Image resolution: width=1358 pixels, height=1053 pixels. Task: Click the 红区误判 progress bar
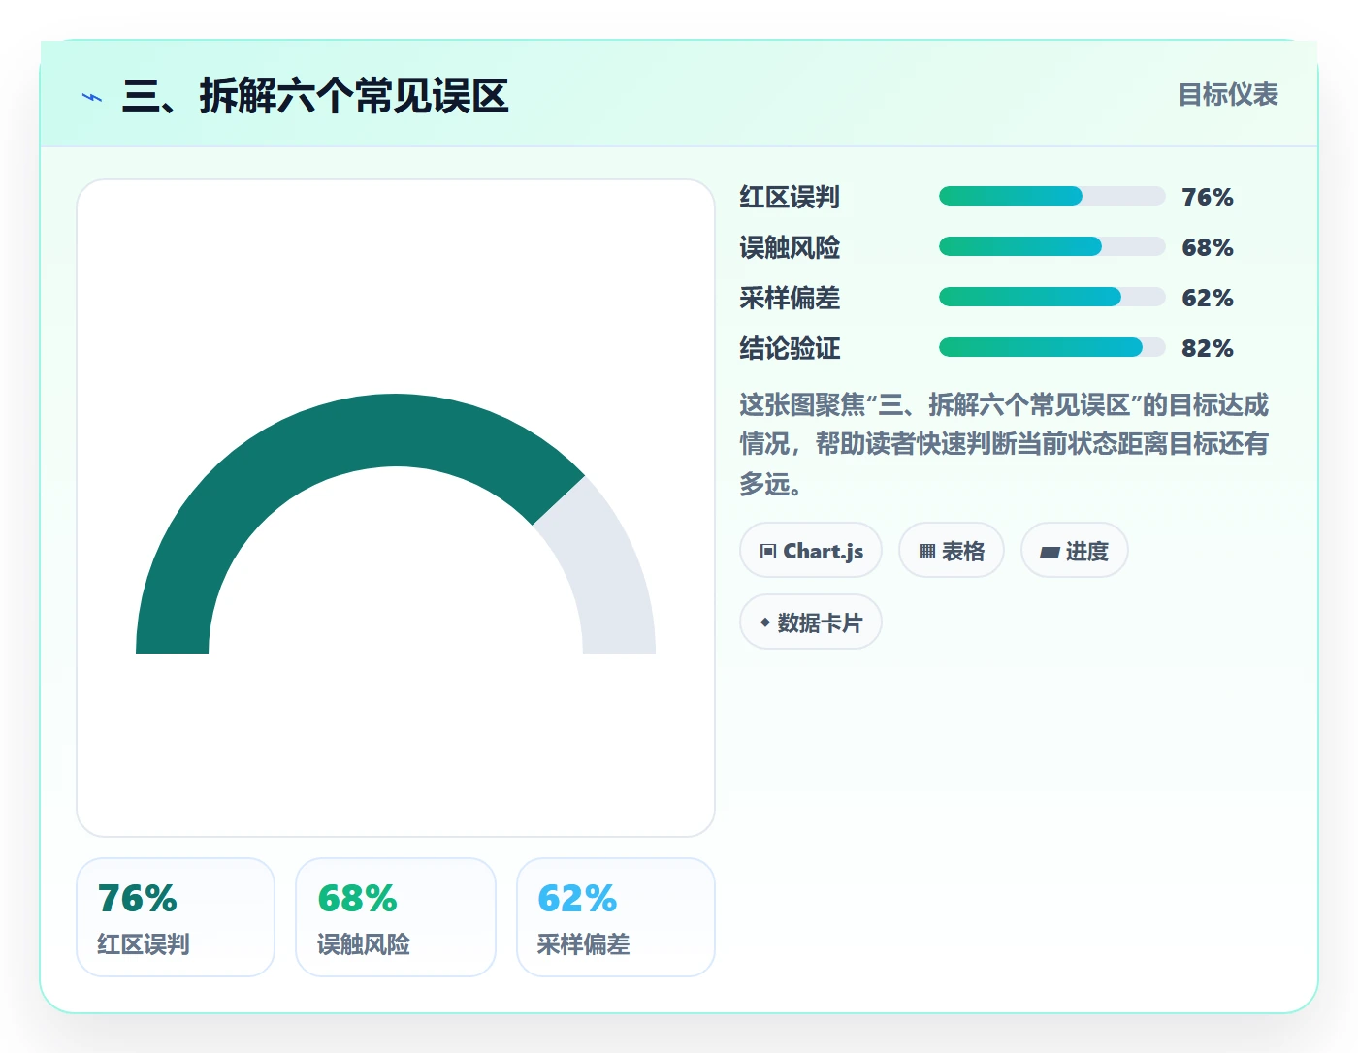click(1051, 196)
